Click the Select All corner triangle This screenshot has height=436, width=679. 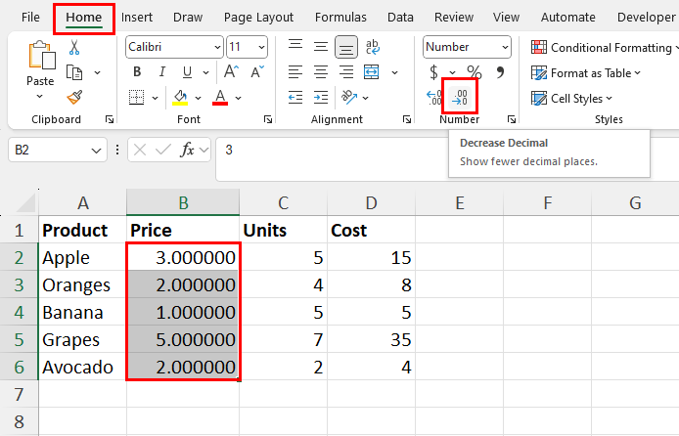(x=25, y=202)
